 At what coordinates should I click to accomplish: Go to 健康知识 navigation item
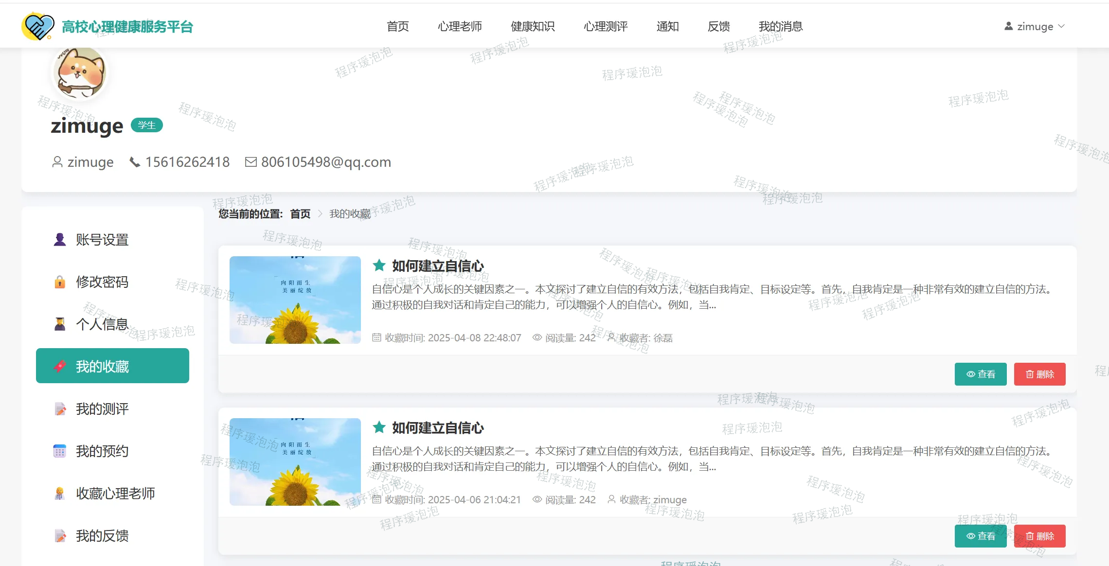[532, 26]
